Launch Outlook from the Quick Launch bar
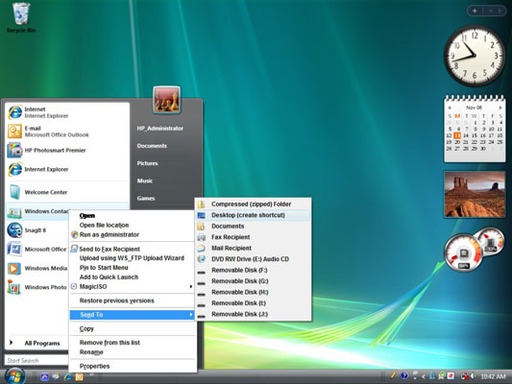Viewport: 512px width, 384px height. (80, 377)
